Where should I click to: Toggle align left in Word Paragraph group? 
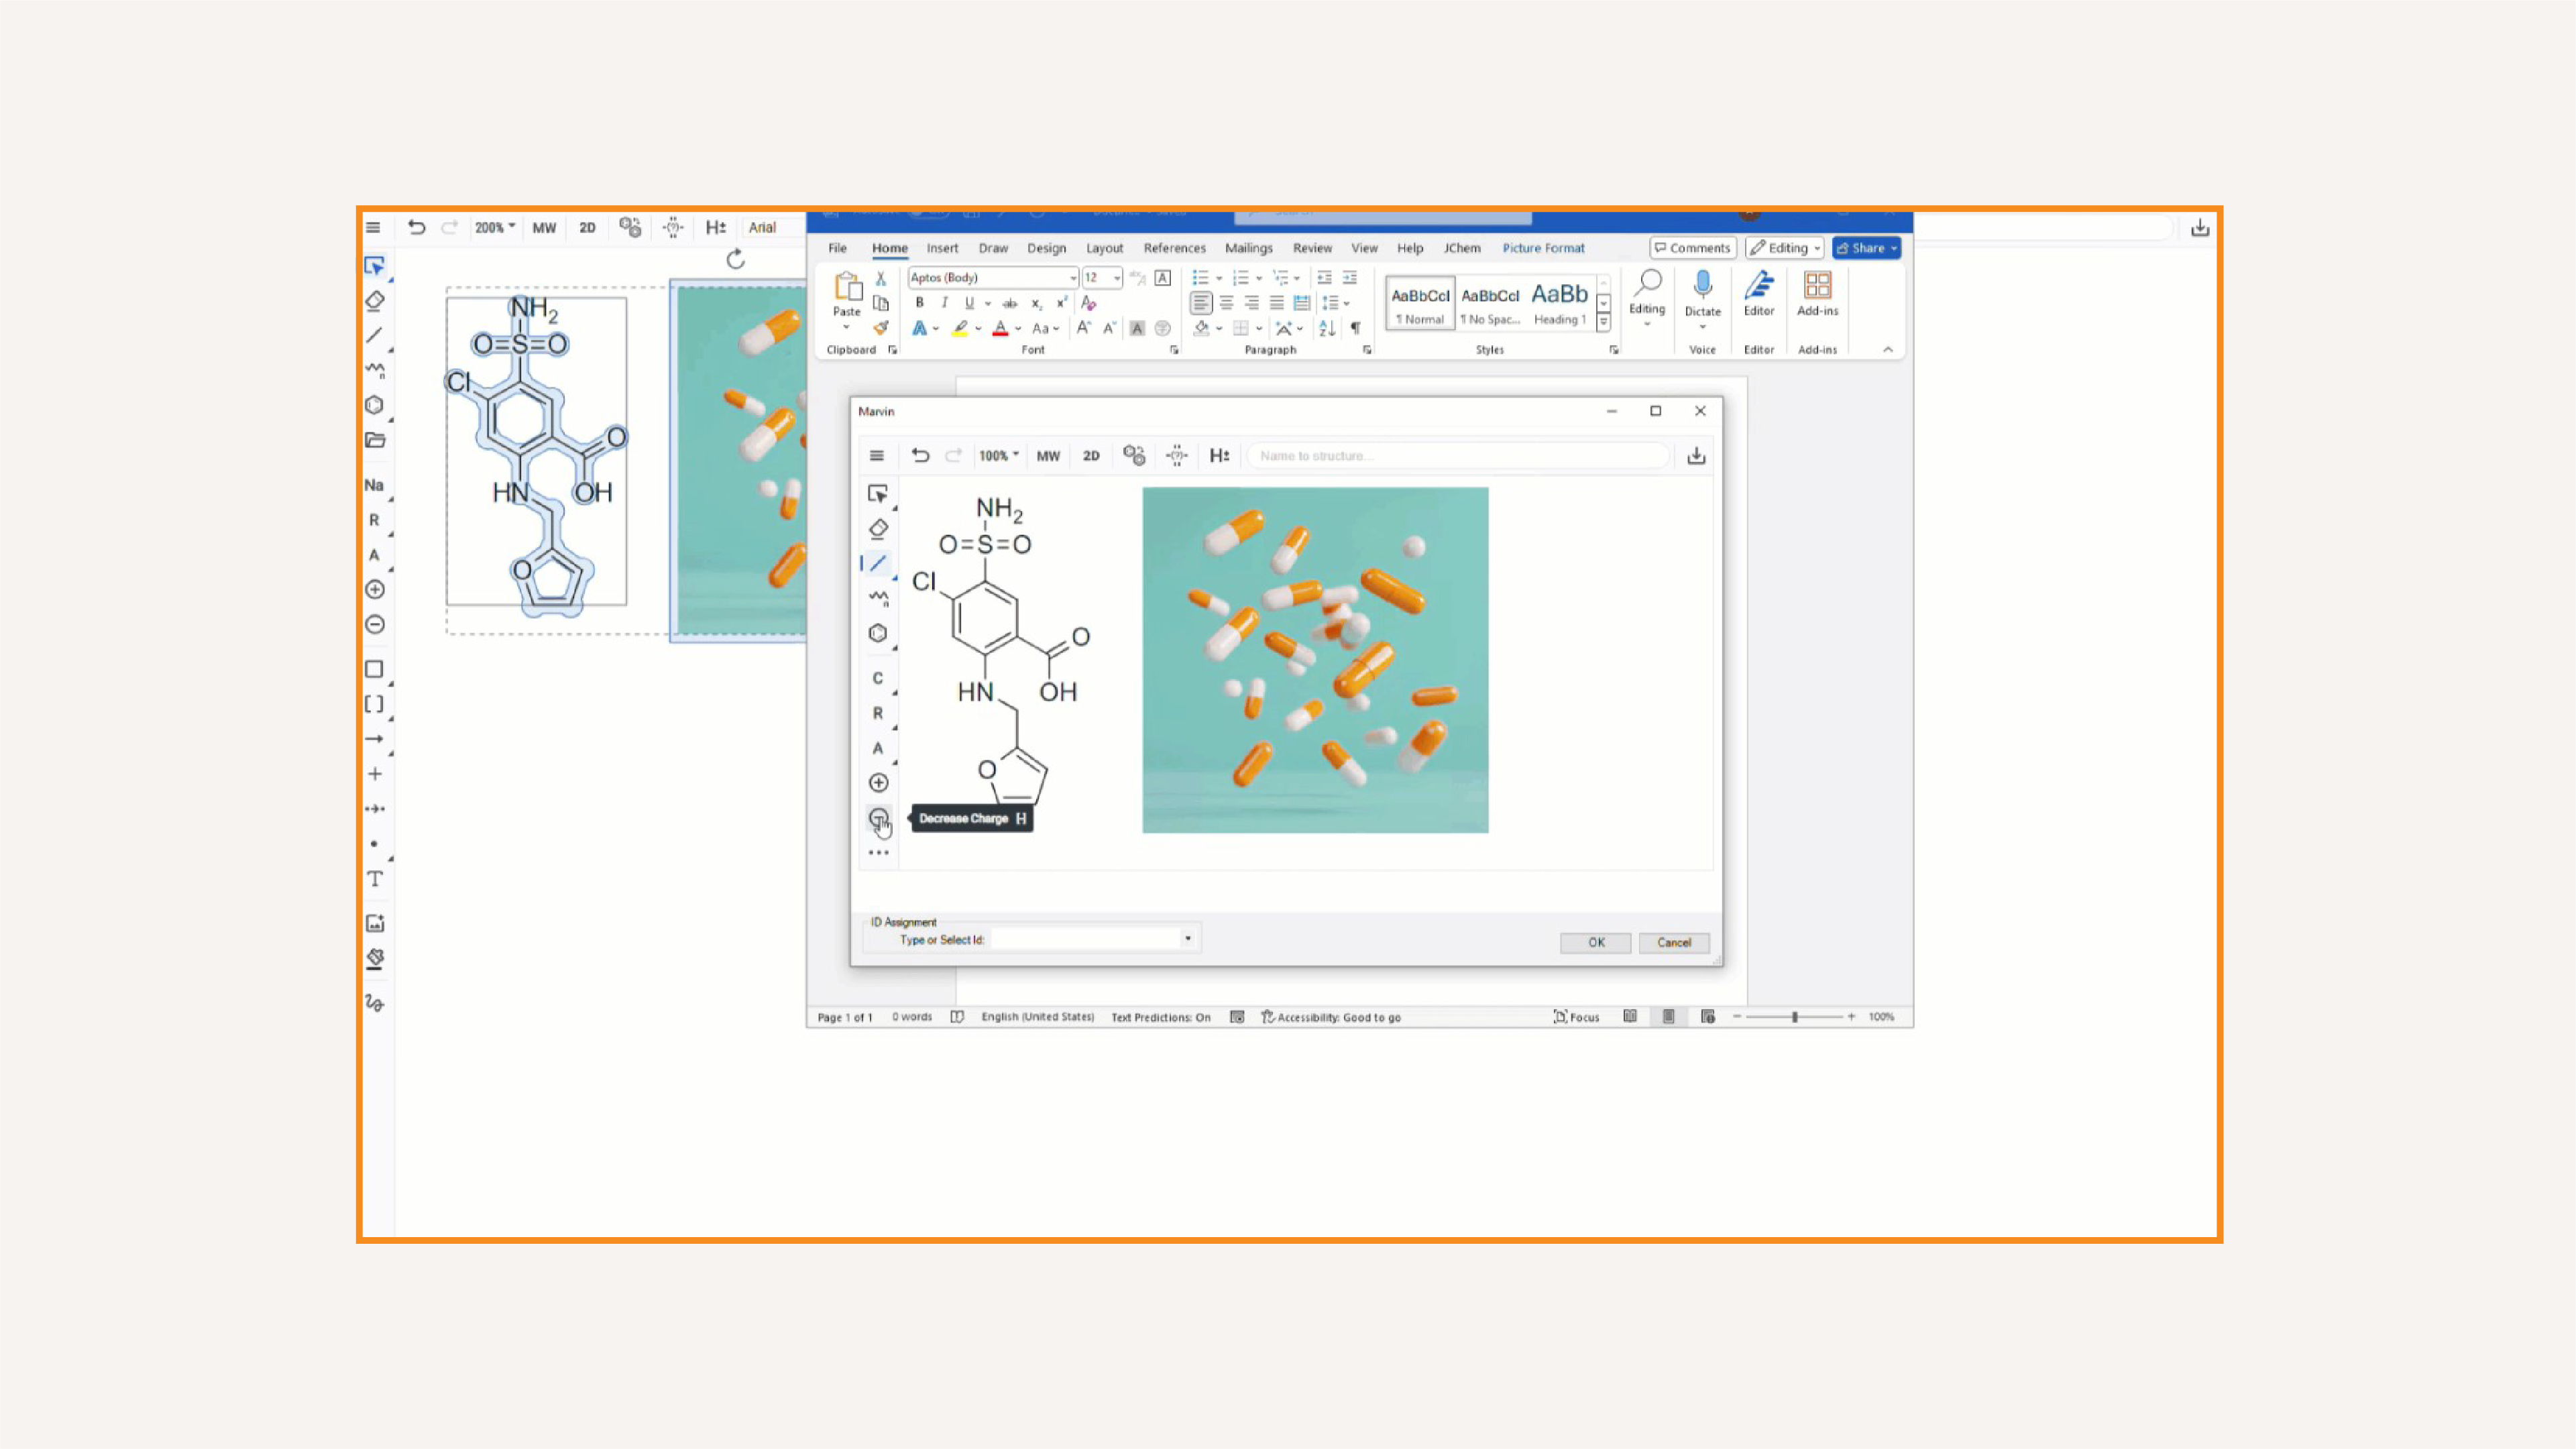click(1201, 302)
